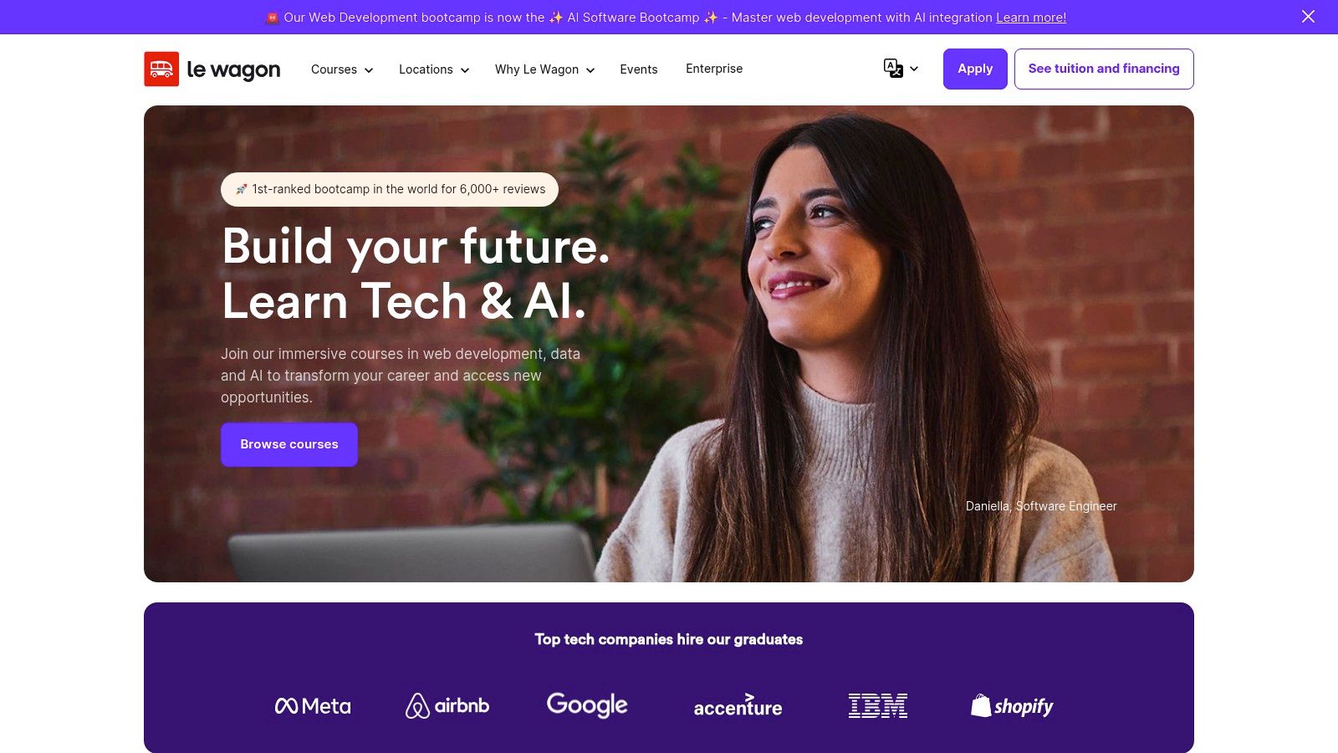Click See tuition and financing button
This screenshot has width=1338, height=753.
(x=1104, y=69)
